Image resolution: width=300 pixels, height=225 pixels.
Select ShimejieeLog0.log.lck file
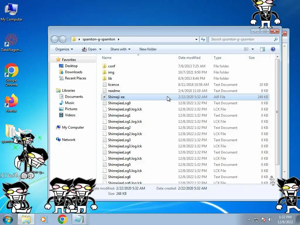(185, 109)
